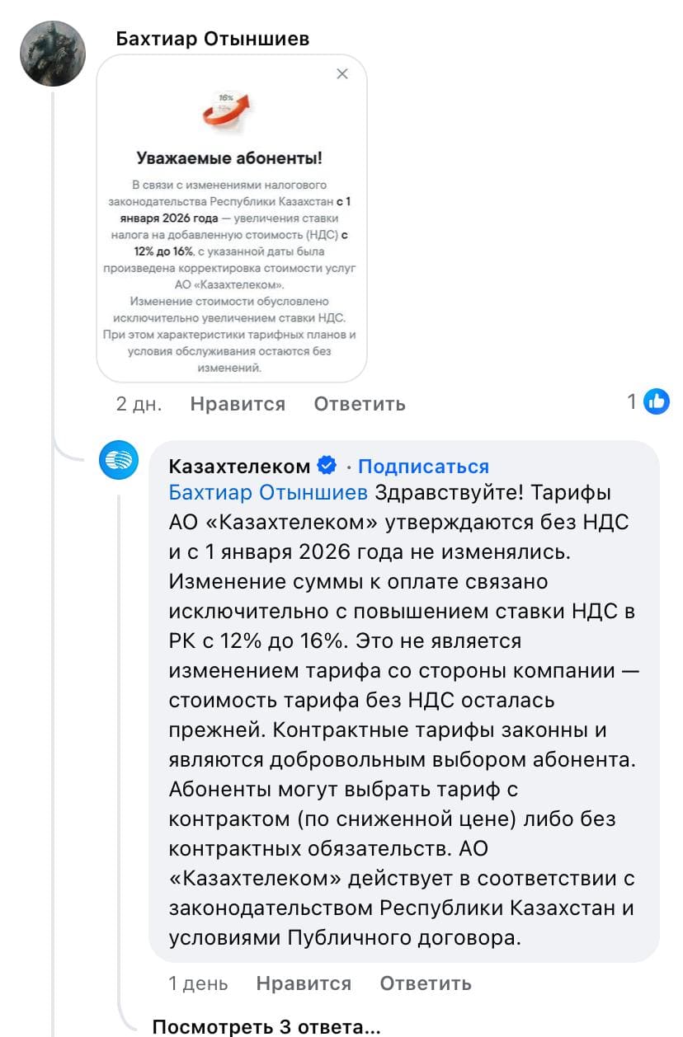Reply to Бахтиар Отыншиев's comment via Ответить
Image resolution: width=683 pixels, height=1037 pixels.
click(360, 404)
